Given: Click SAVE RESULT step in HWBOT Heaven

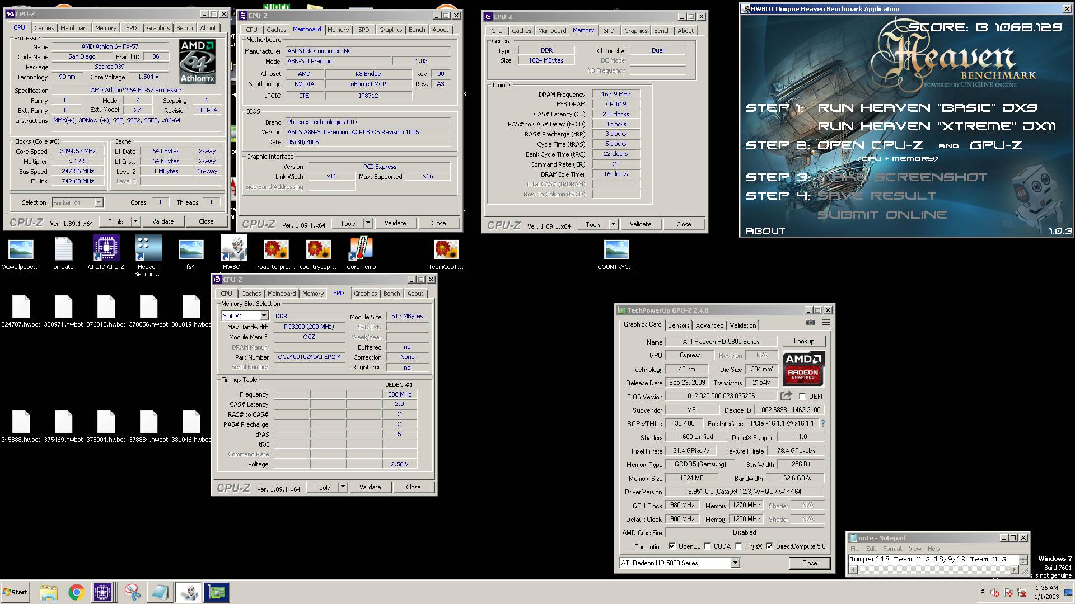Looking at the screenshot, I should 876,196.
